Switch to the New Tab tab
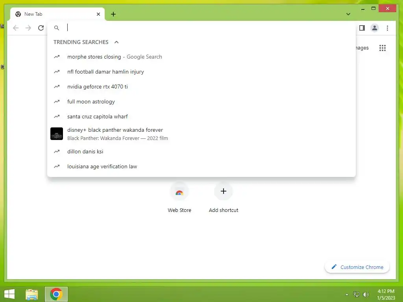 pyautogui.click(x=57, y=14)
